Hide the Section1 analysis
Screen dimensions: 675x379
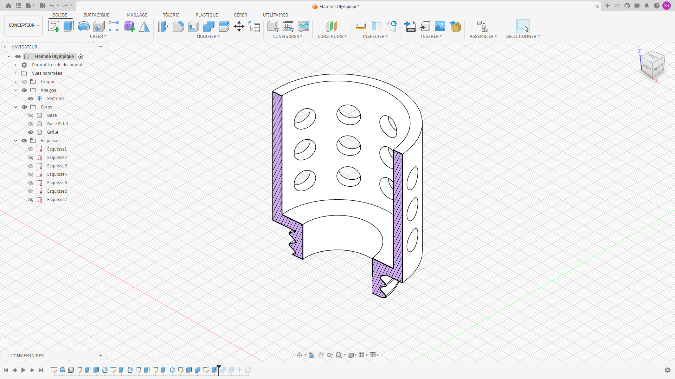pyautogui.click(x=31, y=99)
